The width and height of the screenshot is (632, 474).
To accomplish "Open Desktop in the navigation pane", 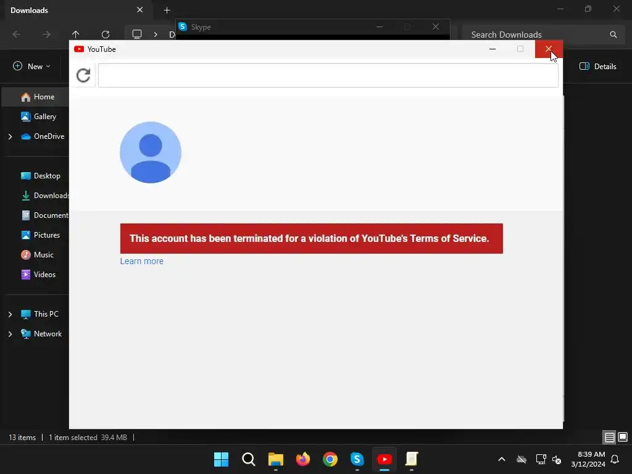I will pyautogui.click(x=40, y=176).
